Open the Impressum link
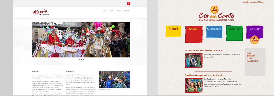 click(254, 2)
